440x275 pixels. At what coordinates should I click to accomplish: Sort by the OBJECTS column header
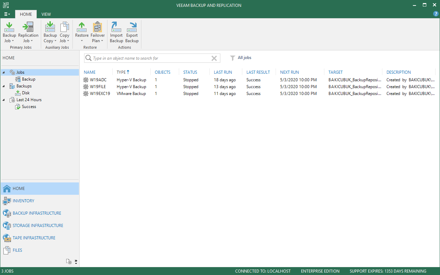(x=162, y=72)
